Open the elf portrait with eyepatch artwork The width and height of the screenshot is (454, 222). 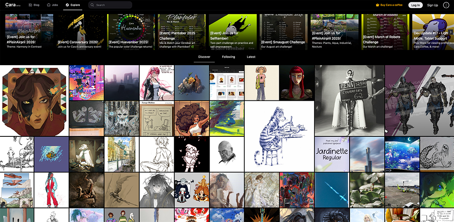point(34,100)
